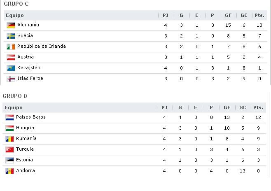Viewport: 271px width, 191px height.
Task: Click the Suecia flag icon
Action: click(11, 36)
